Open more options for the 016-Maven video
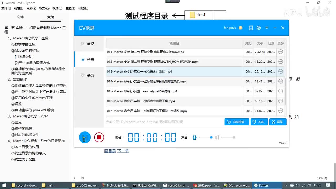 [x=281, y=101]
